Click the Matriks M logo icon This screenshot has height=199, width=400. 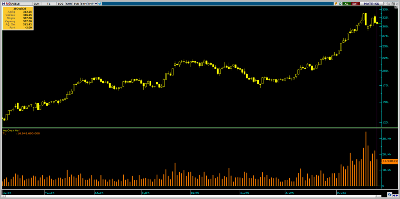pos(4,4)
